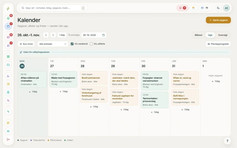The image size is (237, 148).
Task: Select the calendar icon in sidebar
Action: coord(8,26)
